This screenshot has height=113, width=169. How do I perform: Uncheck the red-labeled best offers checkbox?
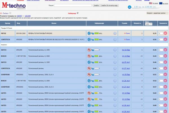[x=78, y=13]
